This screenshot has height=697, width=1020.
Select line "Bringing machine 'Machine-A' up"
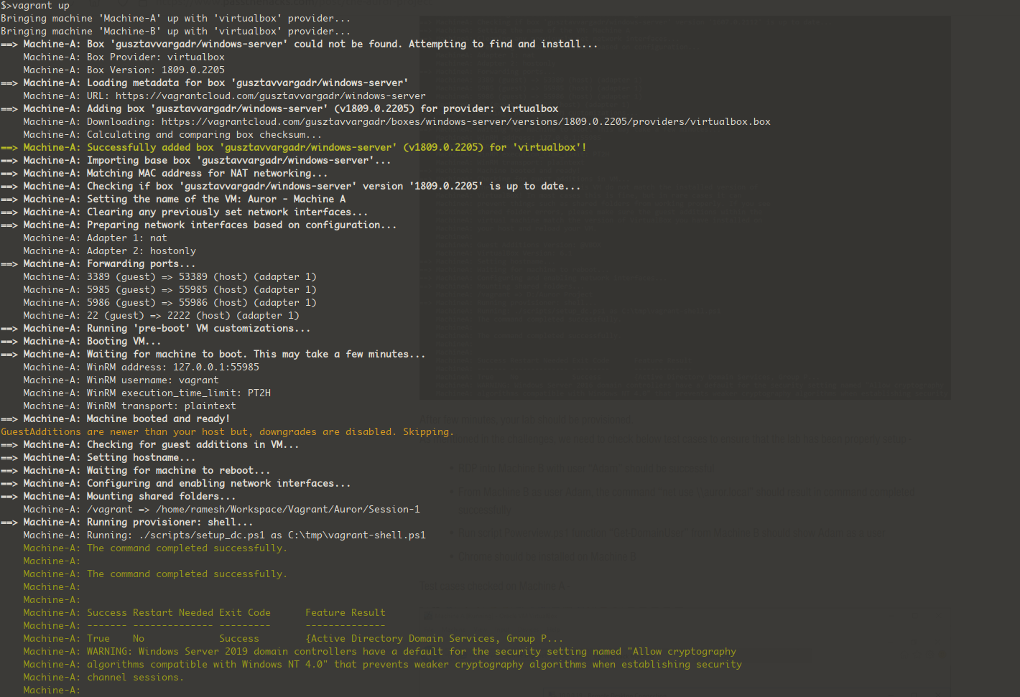pos(176,19)
